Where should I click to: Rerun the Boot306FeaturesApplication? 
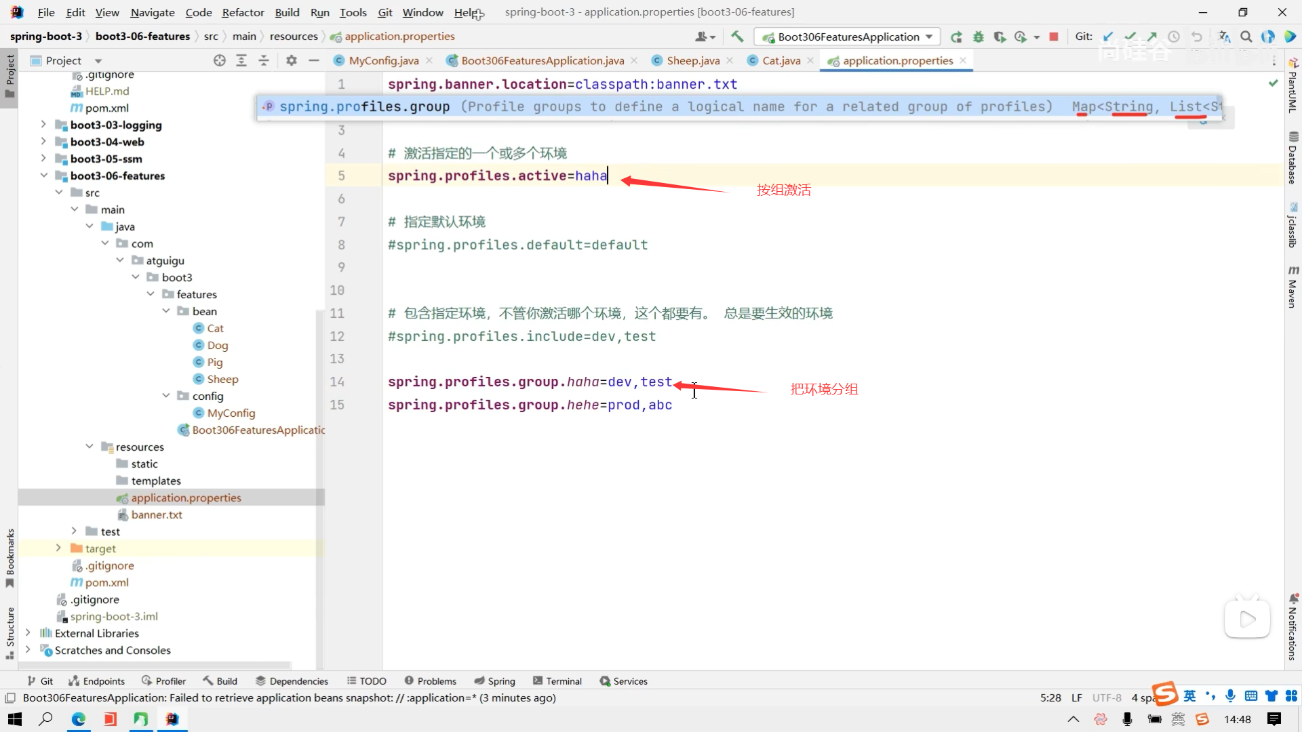tap(956, 37)
